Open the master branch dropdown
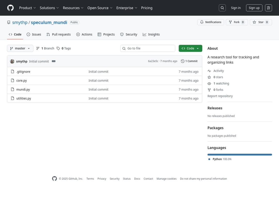Screen dimensions: 279x223 [x=20, y=49]
